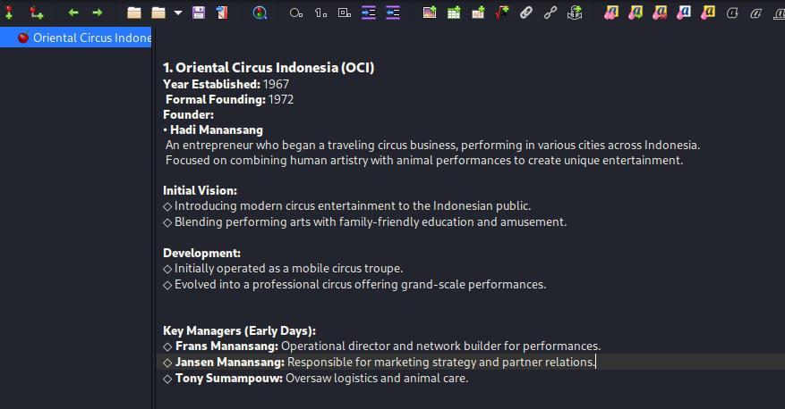Apply bulleted list formatting
Viewport: 785px width, 409px height.
(296, 13)
